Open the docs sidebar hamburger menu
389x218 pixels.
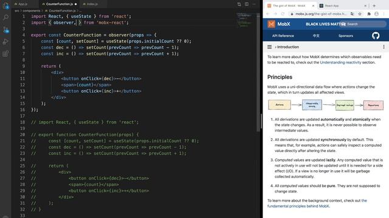[x=269, y=47]
